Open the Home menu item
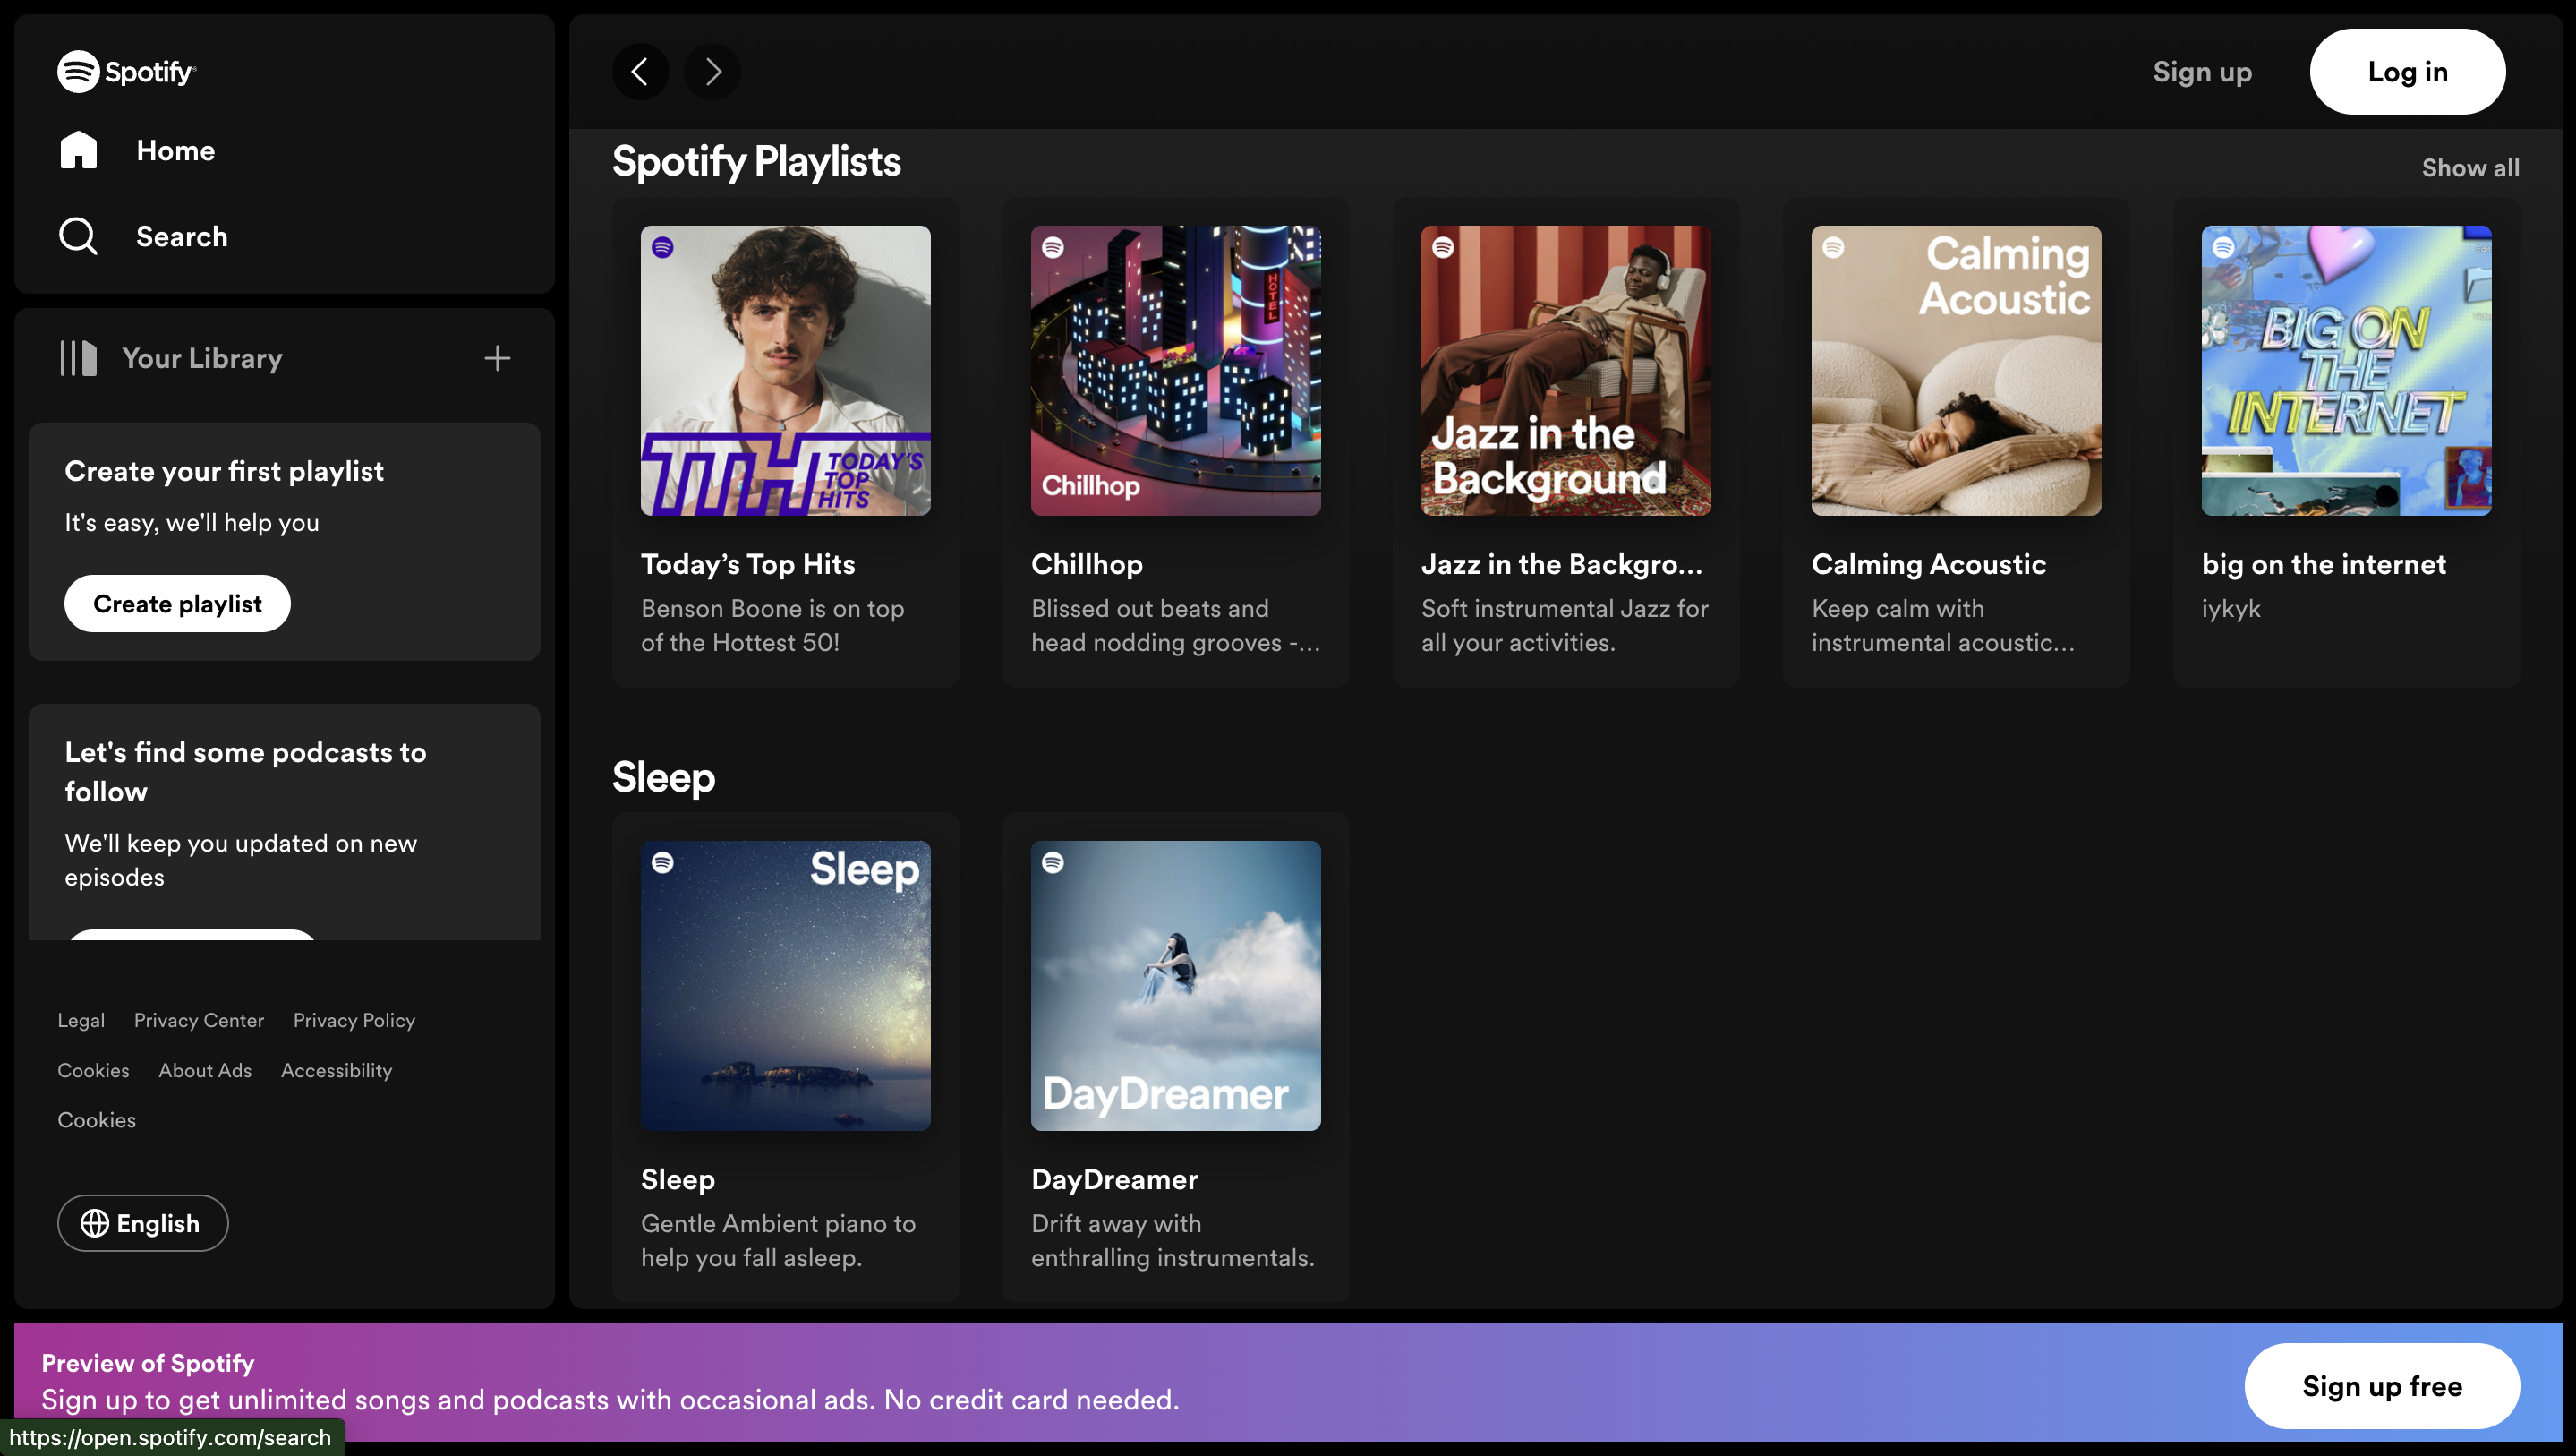The image size is (2576, 1456). click(175, 150)
